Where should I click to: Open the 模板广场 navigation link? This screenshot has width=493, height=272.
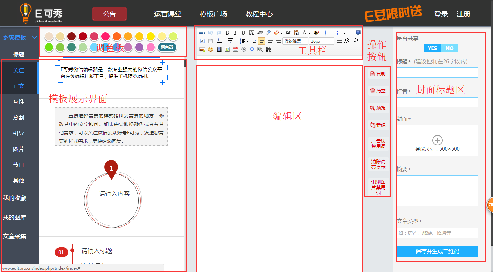pyautogui.click(x=213, y=14)
